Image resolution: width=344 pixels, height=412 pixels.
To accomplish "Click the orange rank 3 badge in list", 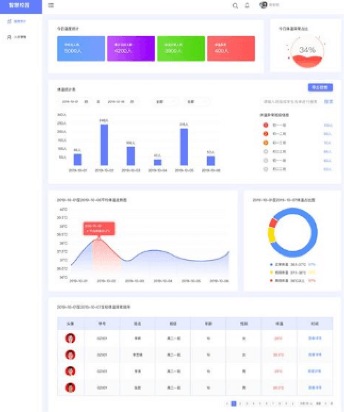I will 266,143.
